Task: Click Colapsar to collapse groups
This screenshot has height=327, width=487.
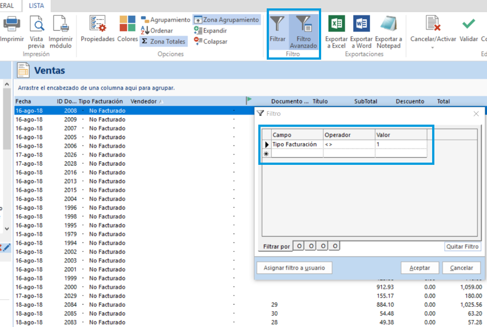Action: pos(211,42)
